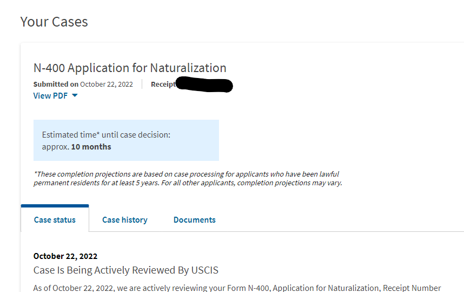Click the View PDF link
464x292 pixels.
point(50,96)
